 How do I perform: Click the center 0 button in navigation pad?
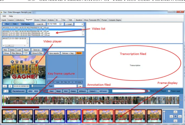tap(176, 116)
